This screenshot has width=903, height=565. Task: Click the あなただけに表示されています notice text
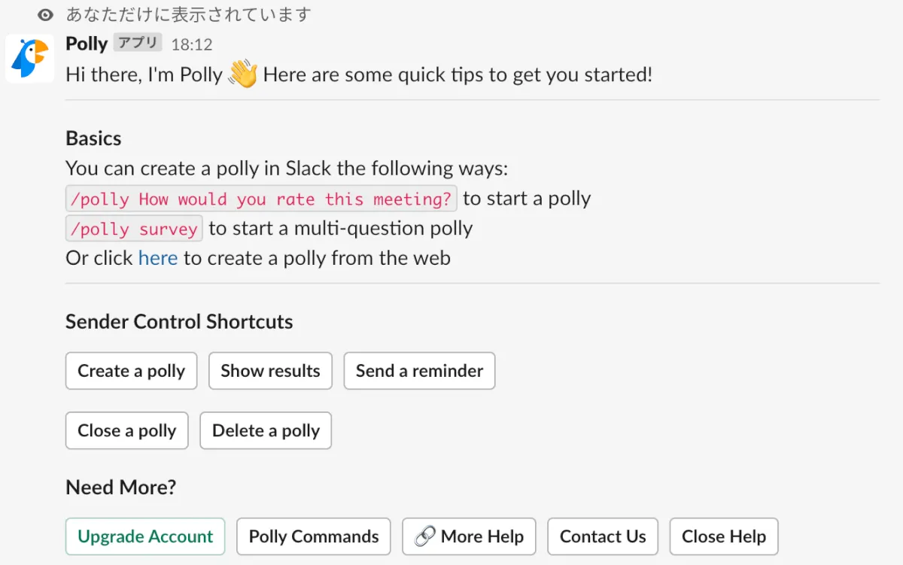(x=189, y=14)
